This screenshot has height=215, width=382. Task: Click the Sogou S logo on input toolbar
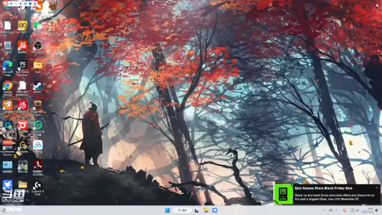click(x=5, y=4)
